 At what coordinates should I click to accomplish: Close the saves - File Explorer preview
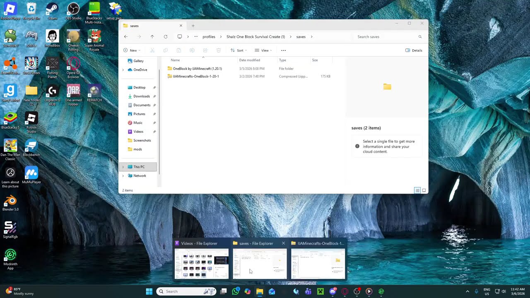(x=284, y=243)
